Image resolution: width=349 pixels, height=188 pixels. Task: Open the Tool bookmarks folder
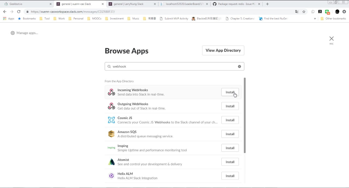pos(44,19)
